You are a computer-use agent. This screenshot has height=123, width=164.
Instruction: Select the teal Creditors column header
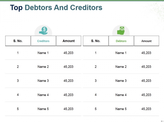[x=43, y=41]
